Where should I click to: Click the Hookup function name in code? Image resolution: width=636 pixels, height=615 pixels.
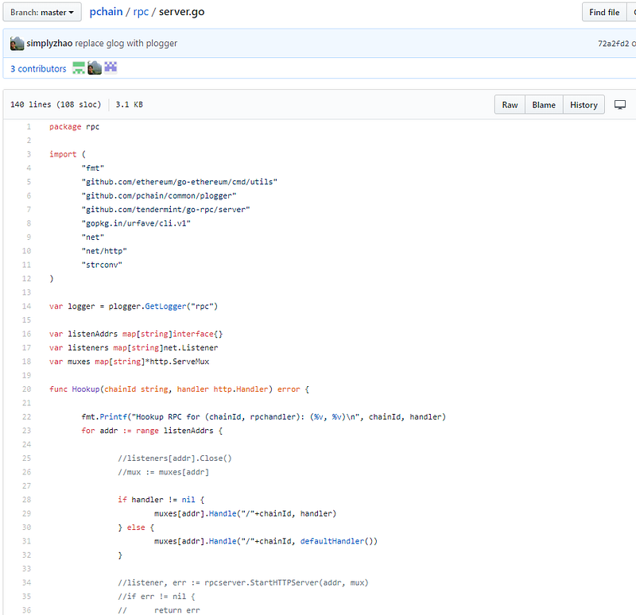(83, 389)
